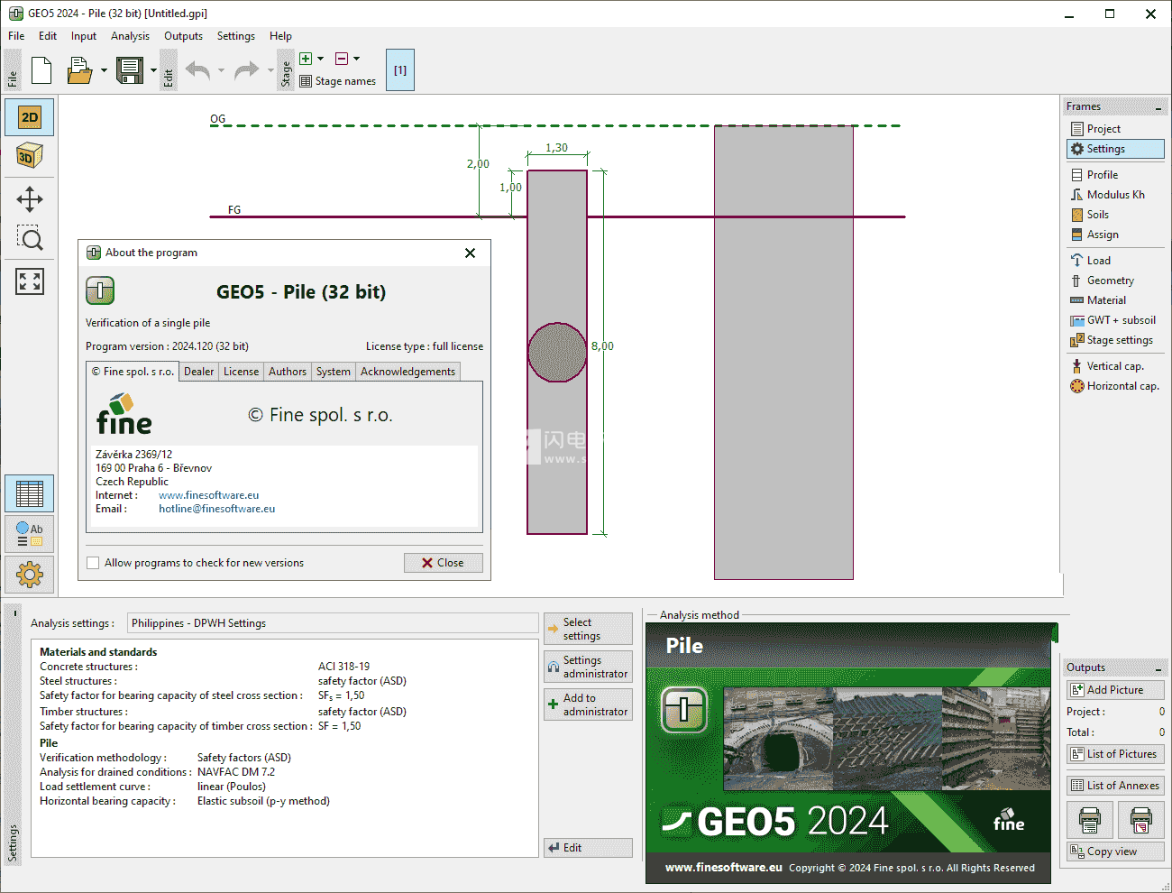Expand the undo history dropdown arrow
The image size is (1172, 893).
(x=221, y=70)
